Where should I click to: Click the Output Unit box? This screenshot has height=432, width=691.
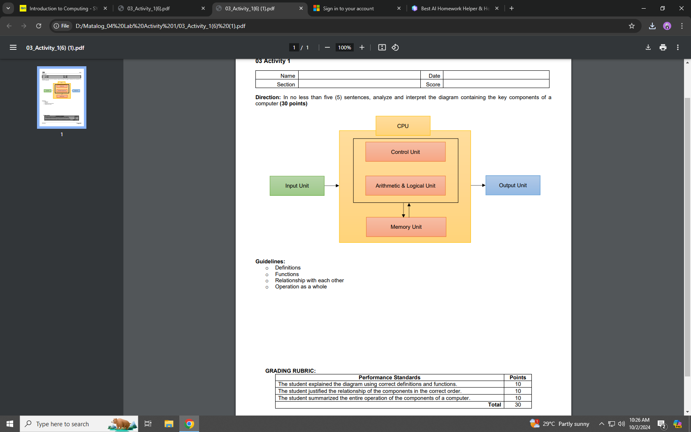tap(513, 185)
